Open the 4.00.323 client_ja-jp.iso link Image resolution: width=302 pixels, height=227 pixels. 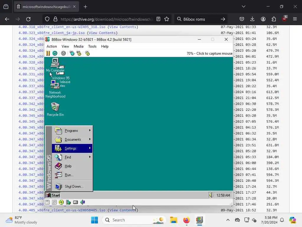pyautogui.click(x=51, y=33)
